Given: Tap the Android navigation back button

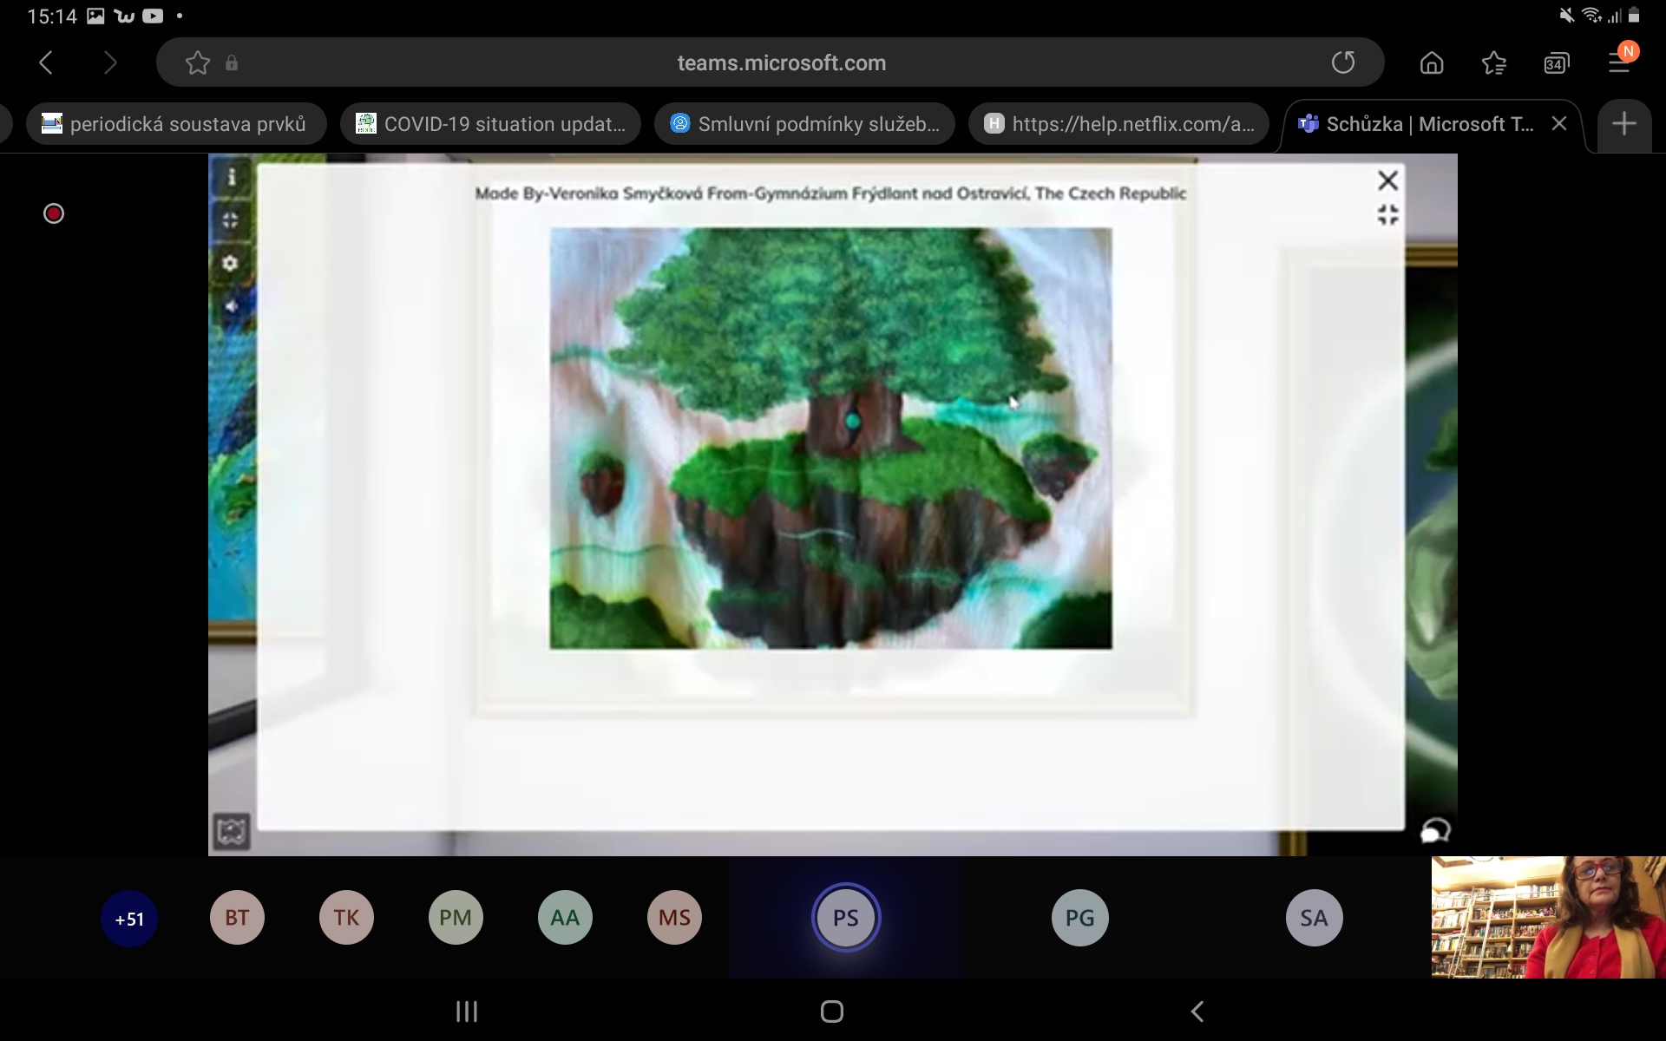Looking at the screenshot, I should click(1197, 1012).
